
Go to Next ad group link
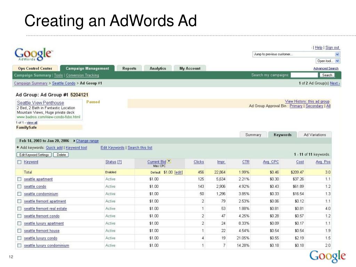click(335, 83)
